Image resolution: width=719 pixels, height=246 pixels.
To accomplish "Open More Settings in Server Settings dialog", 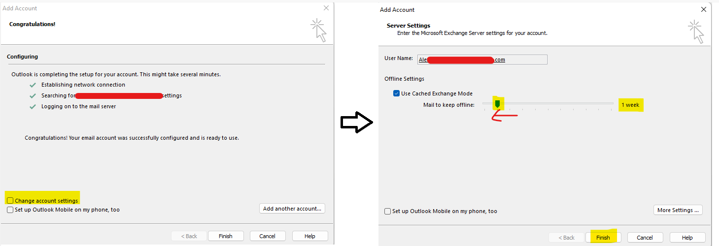I will click(x=678, y=210).
